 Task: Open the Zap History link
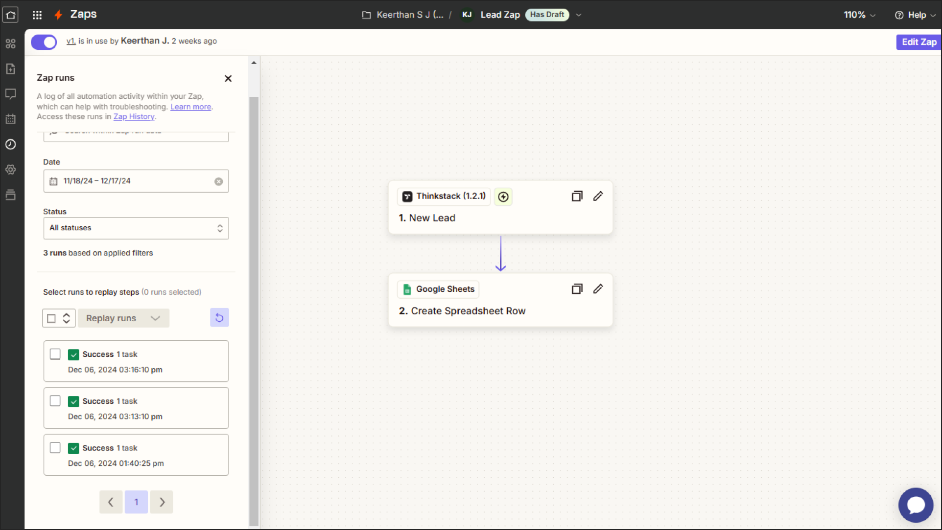(x=134, y=116)
